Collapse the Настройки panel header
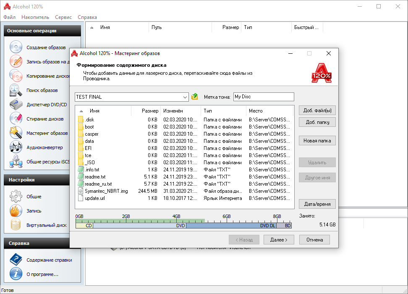 (x=37, y=180)
